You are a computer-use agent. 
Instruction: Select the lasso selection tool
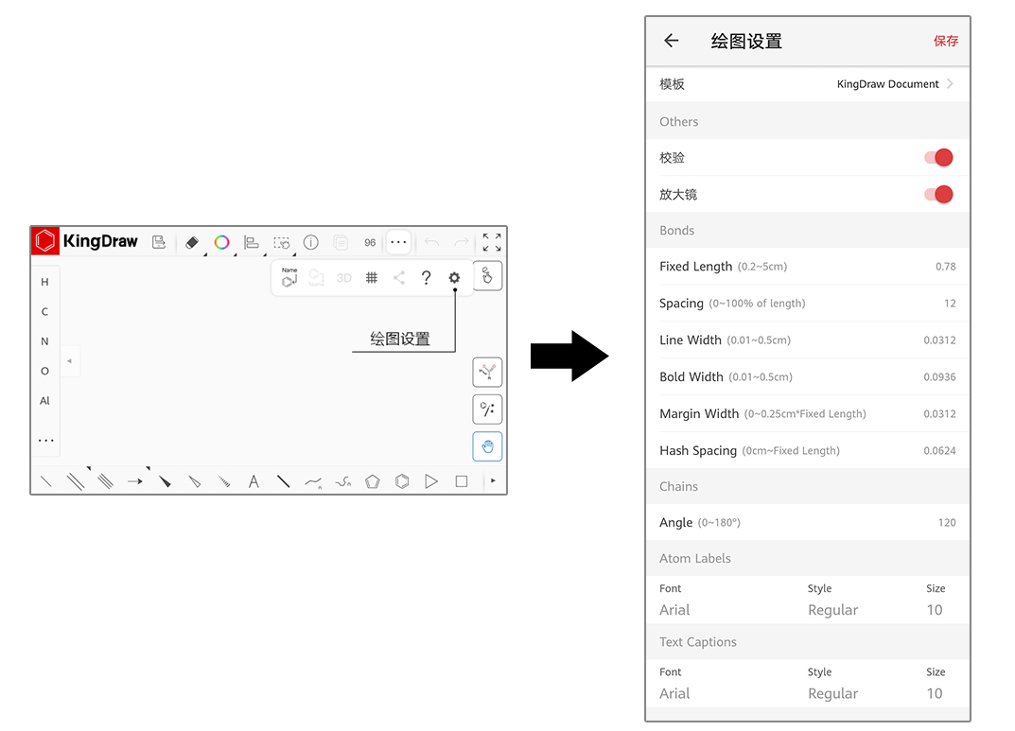[282, 243]
